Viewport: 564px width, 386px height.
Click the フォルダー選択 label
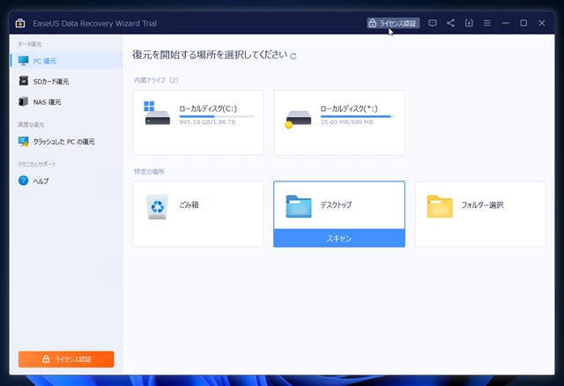click(482, 205)
